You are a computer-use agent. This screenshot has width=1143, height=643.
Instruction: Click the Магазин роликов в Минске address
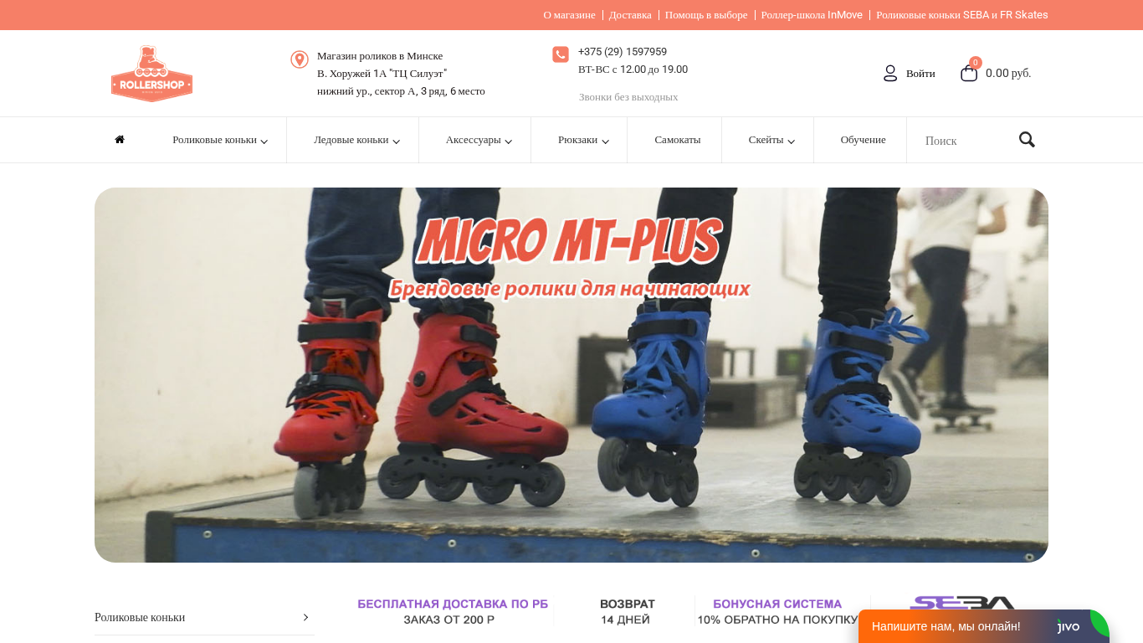tap(380, 56)
